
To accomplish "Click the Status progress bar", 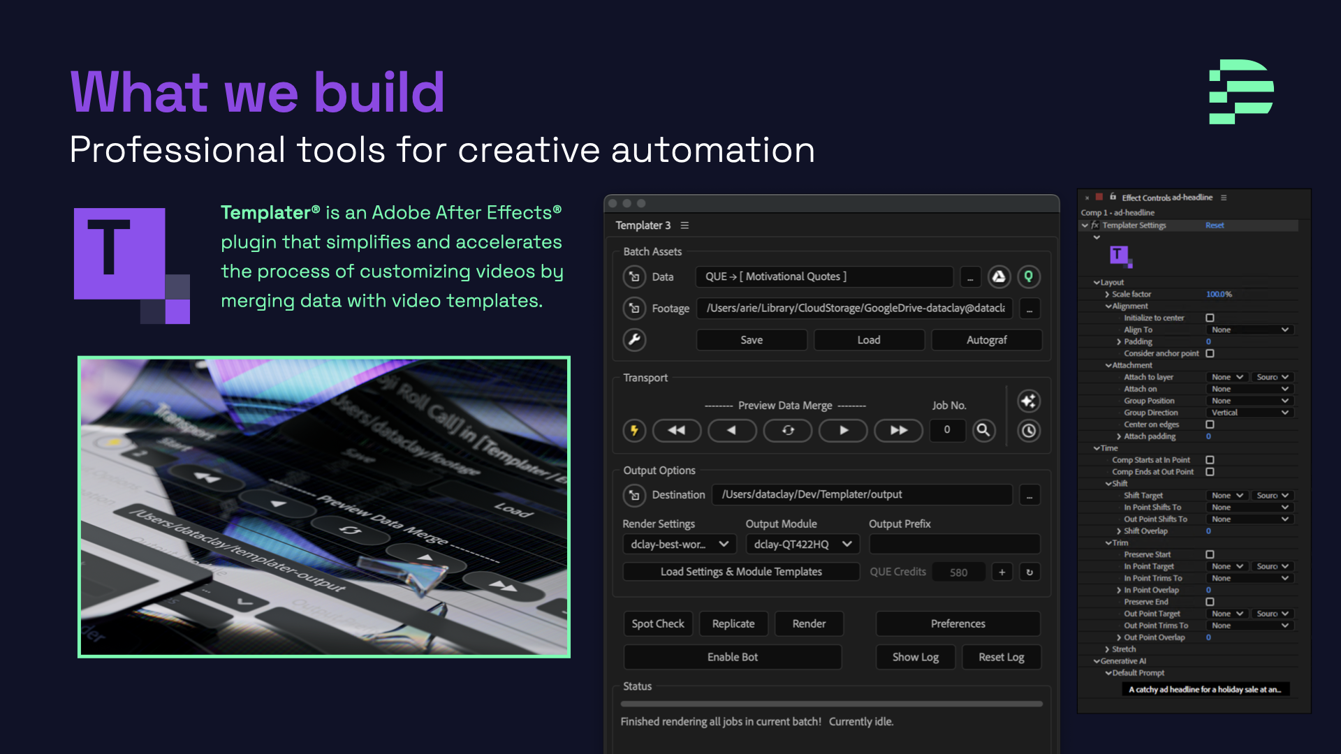I will (831, 704).
